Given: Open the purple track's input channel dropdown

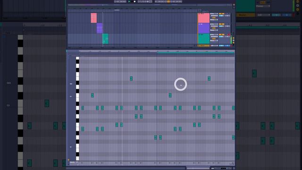Looking at the screenshot, I should [214, 26].
